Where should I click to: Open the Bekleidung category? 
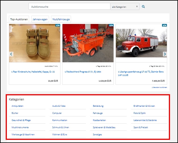coord(98,106)
